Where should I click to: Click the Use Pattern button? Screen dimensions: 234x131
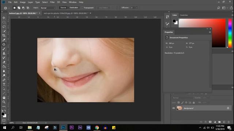click(x=104, y=8)
